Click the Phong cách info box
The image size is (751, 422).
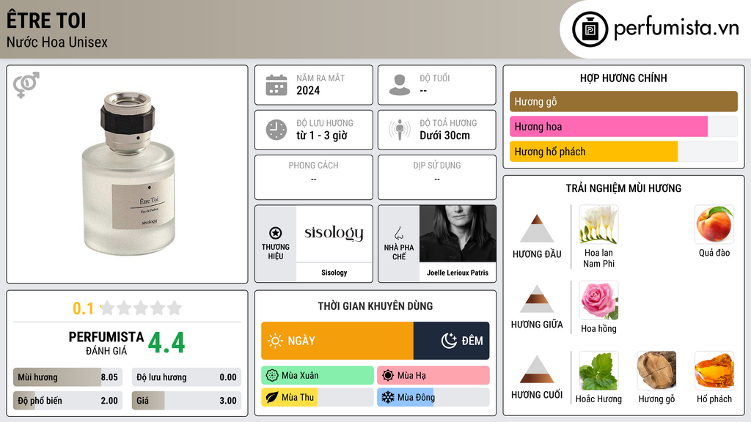click(314, 177)
